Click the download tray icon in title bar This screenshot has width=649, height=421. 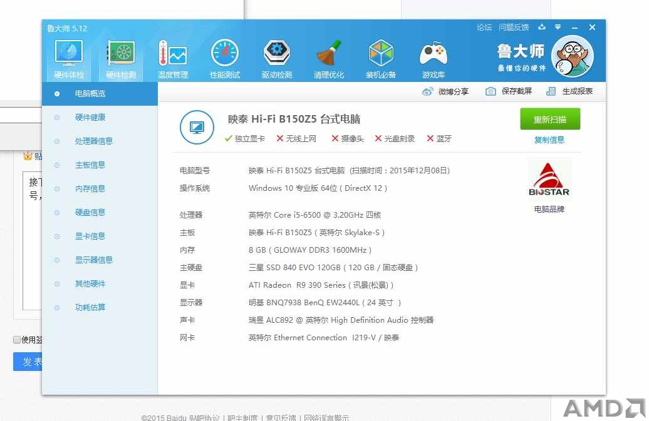[x=542, y=28]
